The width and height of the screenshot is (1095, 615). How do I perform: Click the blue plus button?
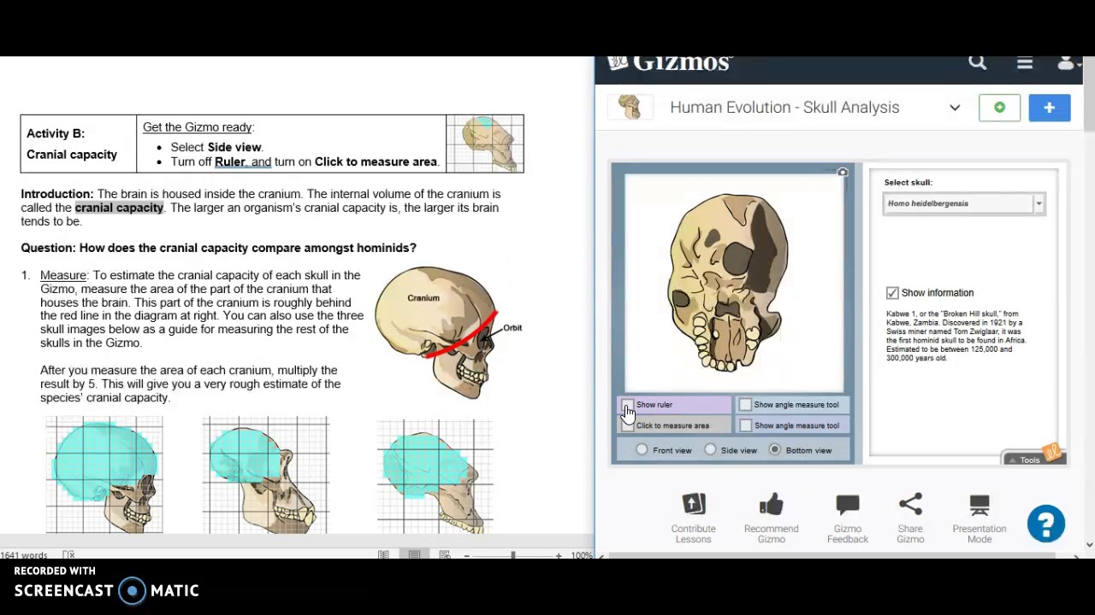click(x=1050, y=108)
